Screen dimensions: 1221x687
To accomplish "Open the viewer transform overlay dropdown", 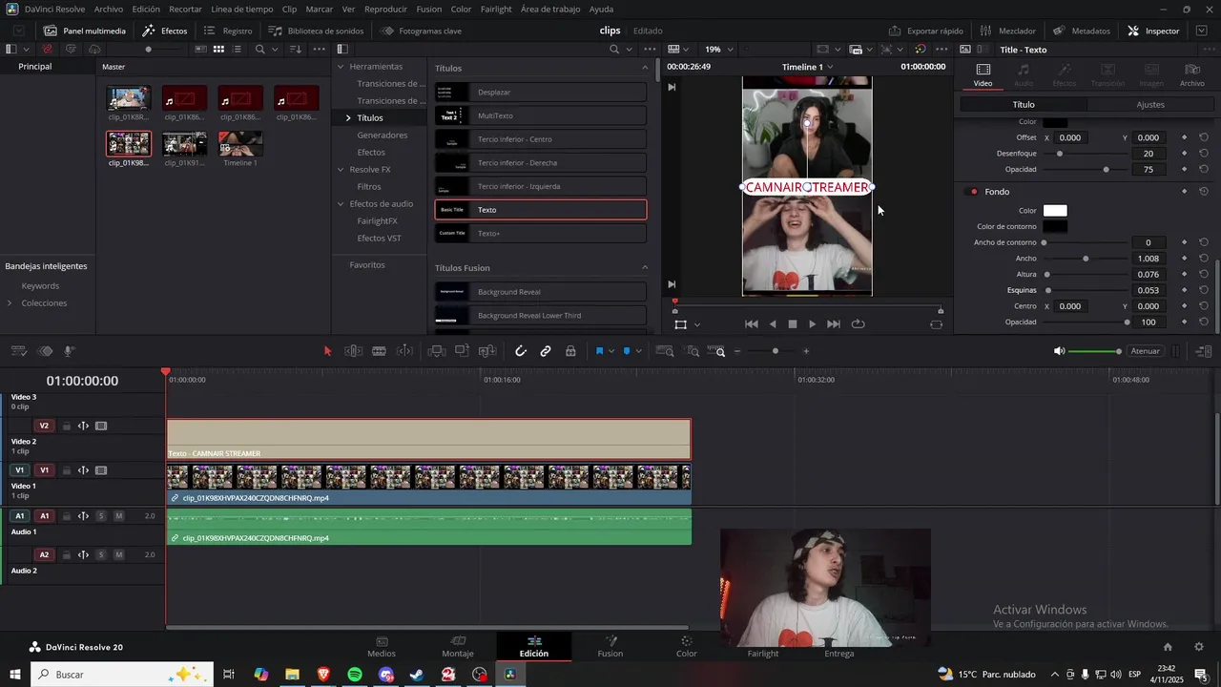I will [697, 324].
